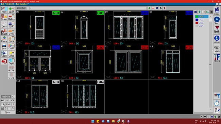Click the red GD3 color swatch

click(x=197, y=23)
